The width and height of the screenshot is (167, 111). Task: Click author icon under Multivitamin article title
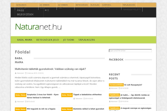(x=16, y=73)
